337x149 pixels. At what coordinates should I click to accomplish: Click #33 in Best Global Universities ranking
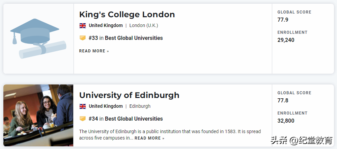(125, 38)
